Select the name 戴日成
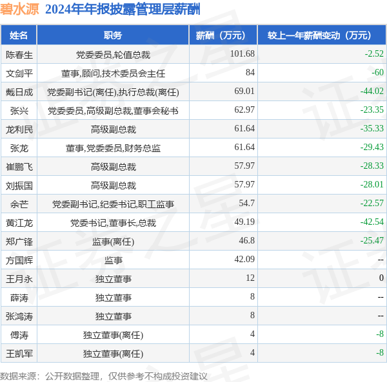The height and width of the screenshot is (382, 387). [x=19, y=92]
